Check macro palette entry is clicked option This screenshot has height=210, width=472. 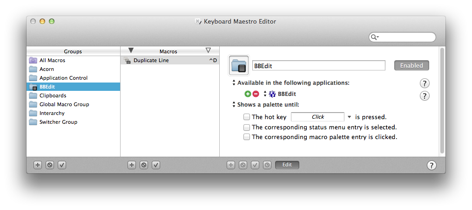[x=247, y=137]
